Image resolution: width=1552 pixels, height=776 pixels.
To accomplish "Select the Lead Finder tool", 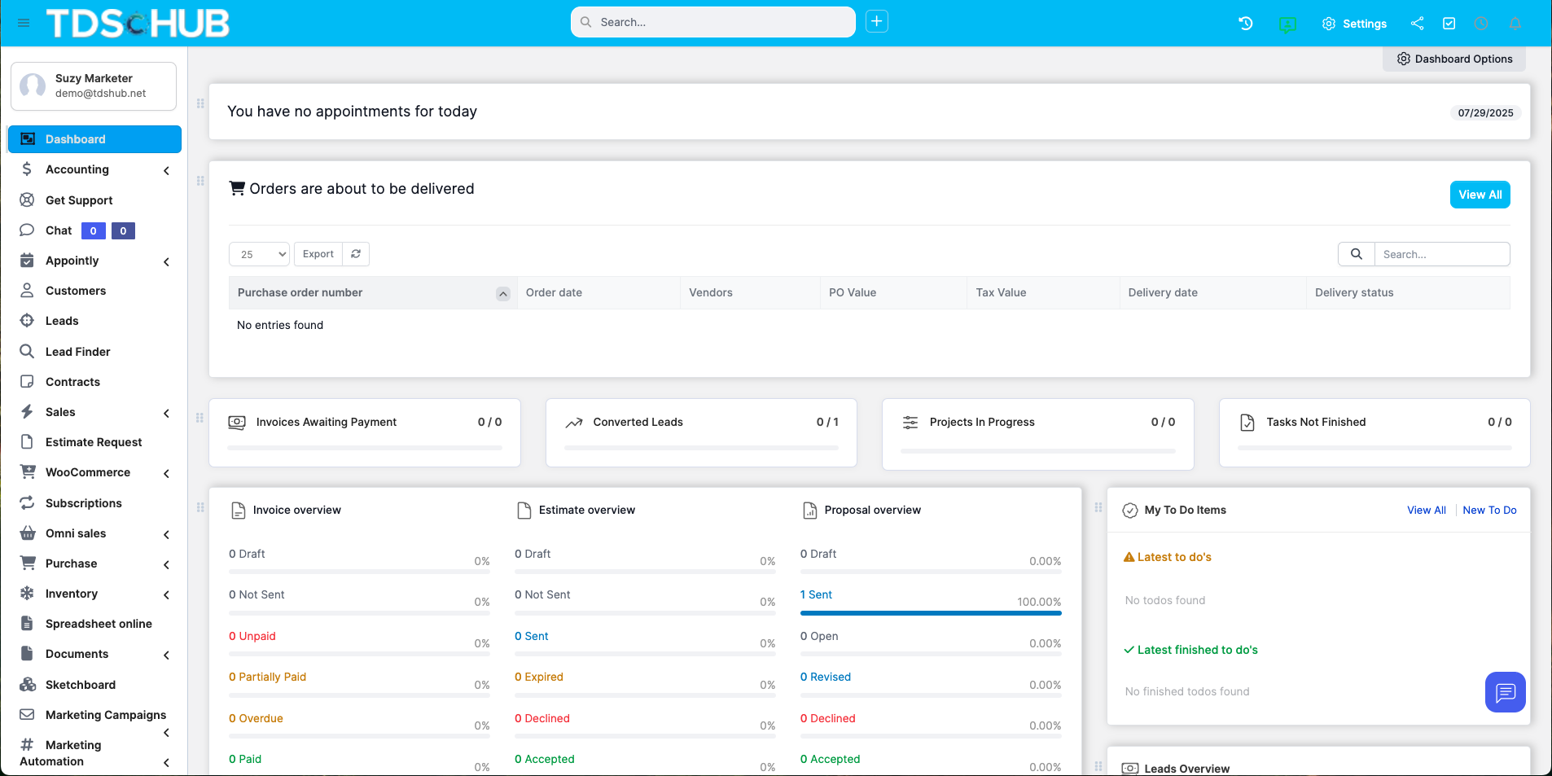I will (77, 351).
